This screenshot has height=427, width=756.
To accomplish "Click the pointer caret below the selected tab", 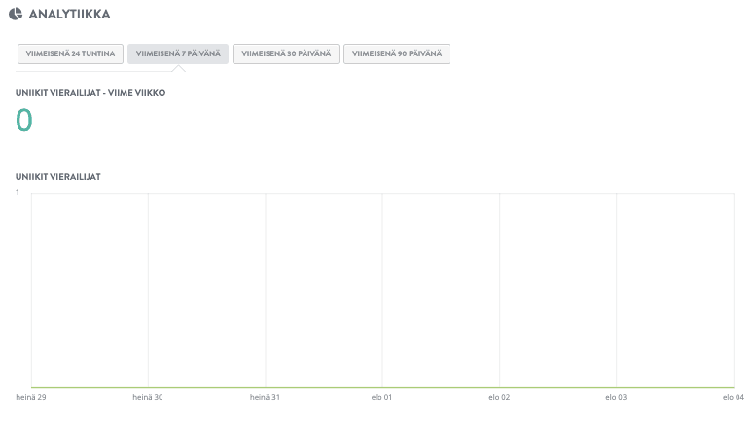I will [178, 68].
